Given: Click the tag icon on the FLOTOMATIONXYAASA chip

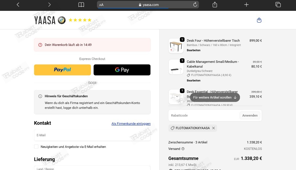Looking at the screenshot, I should 172,128.
